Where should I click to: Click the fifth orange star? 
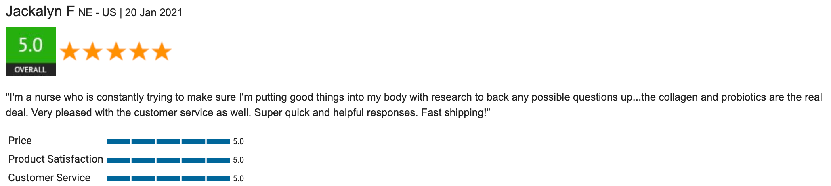[x=162, y=52]
